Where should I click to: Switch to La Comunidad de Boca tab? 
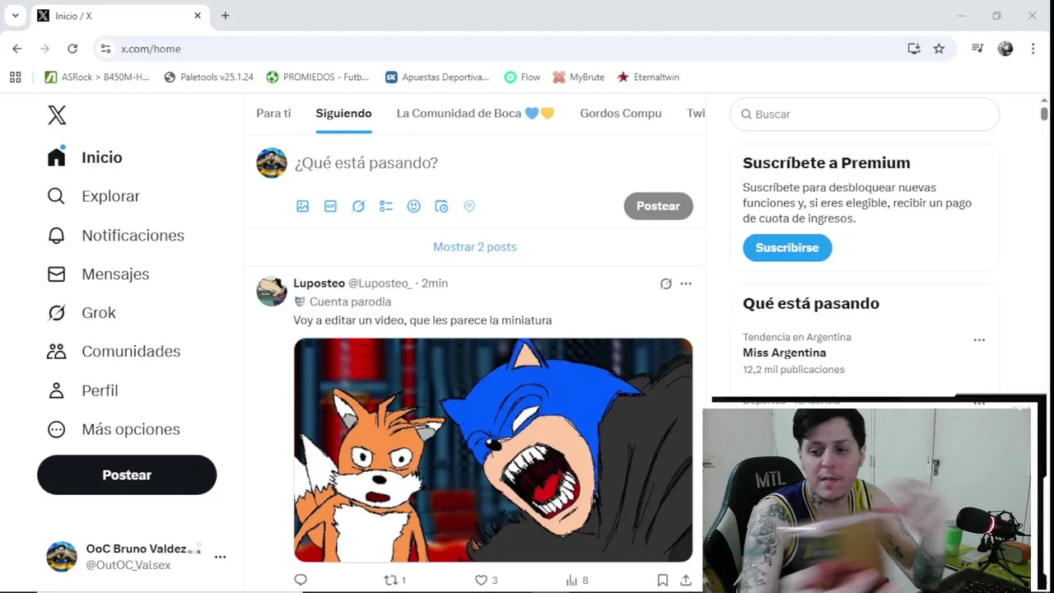point(475,114)
